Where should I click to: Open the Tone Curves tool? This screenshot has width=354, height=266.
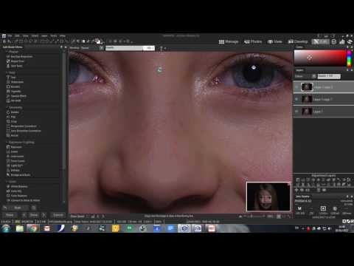[x=15, y=161]
